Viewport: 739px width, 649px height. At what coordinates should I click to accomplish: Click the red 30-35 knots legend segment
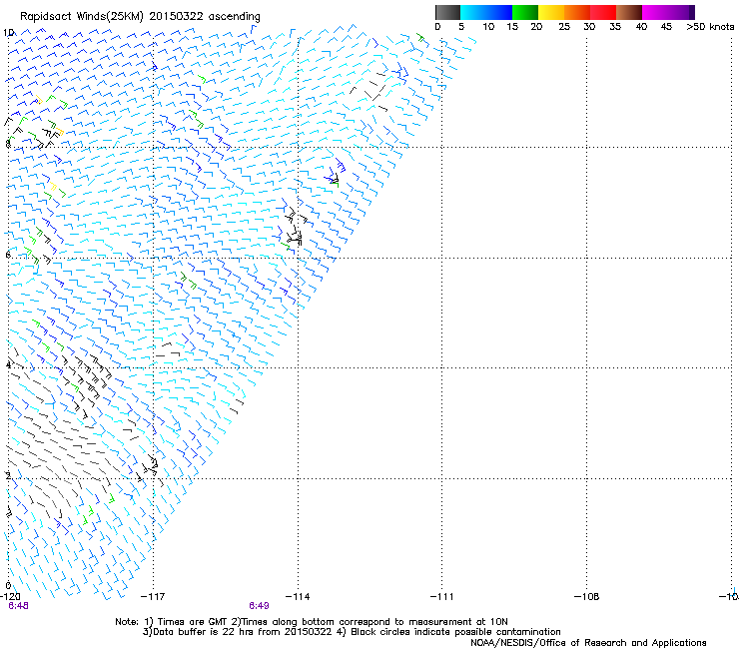(x=603, y=12)
